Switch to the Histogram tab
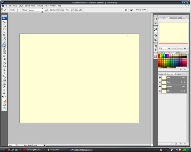This screenshot has height=152, width=191. 173,18
